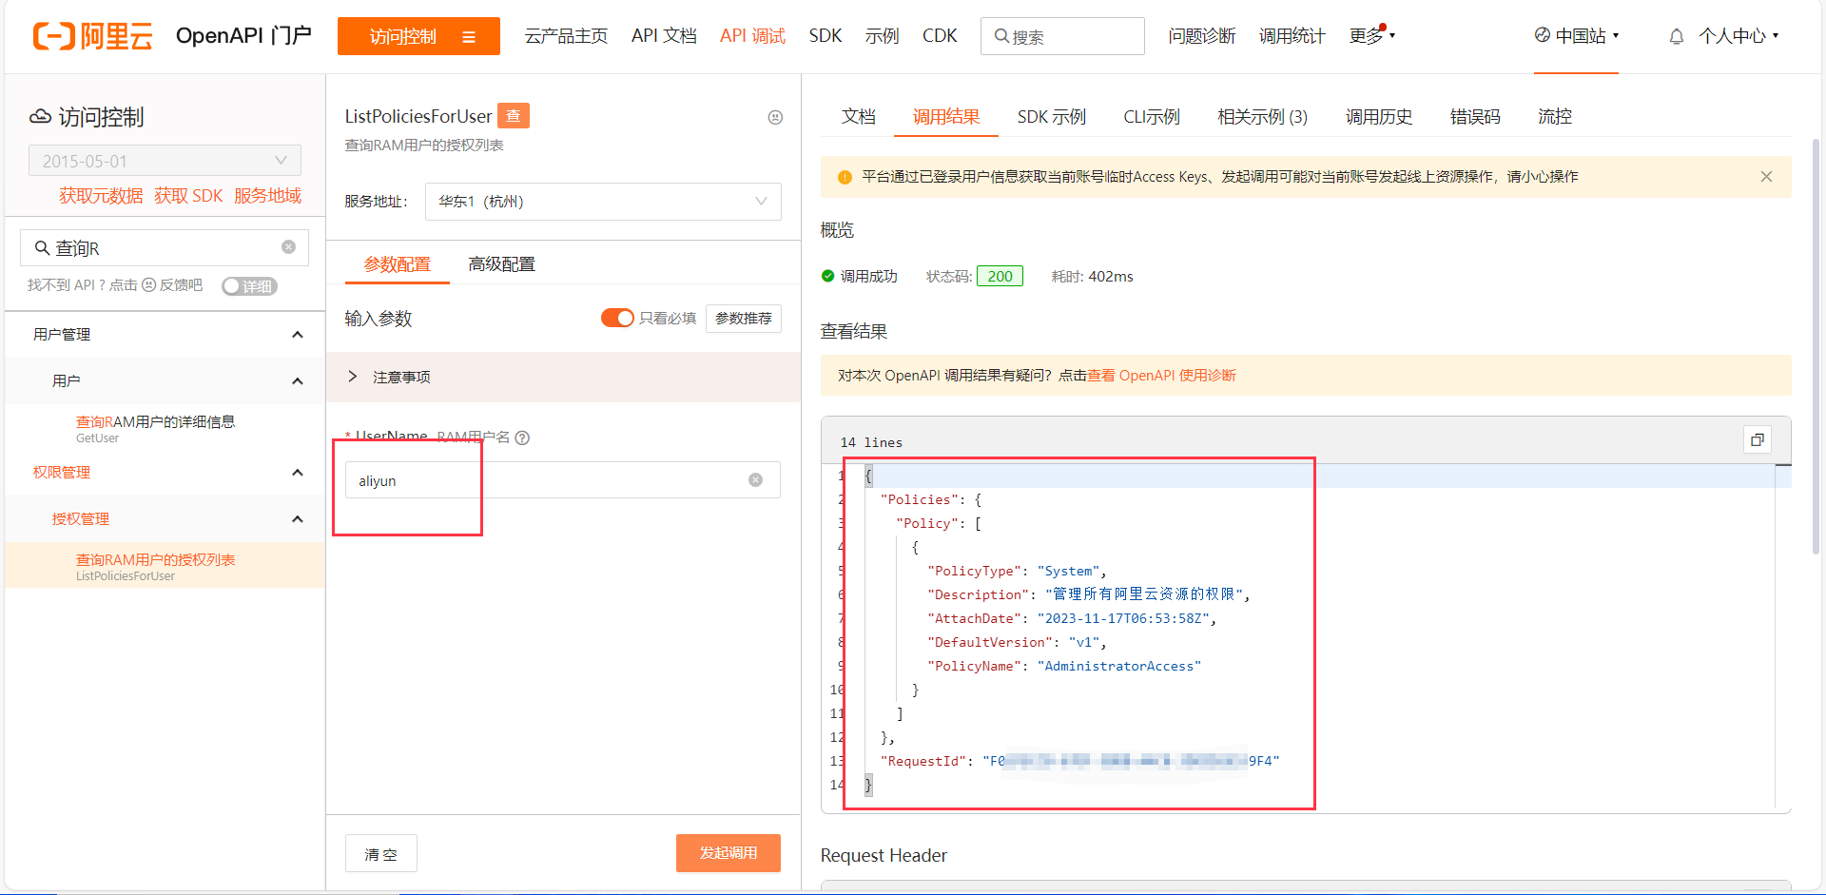Viewport: 1826px width, 895px height.
Task: Select API 调试 in top navigation
Action: [752, 36]
